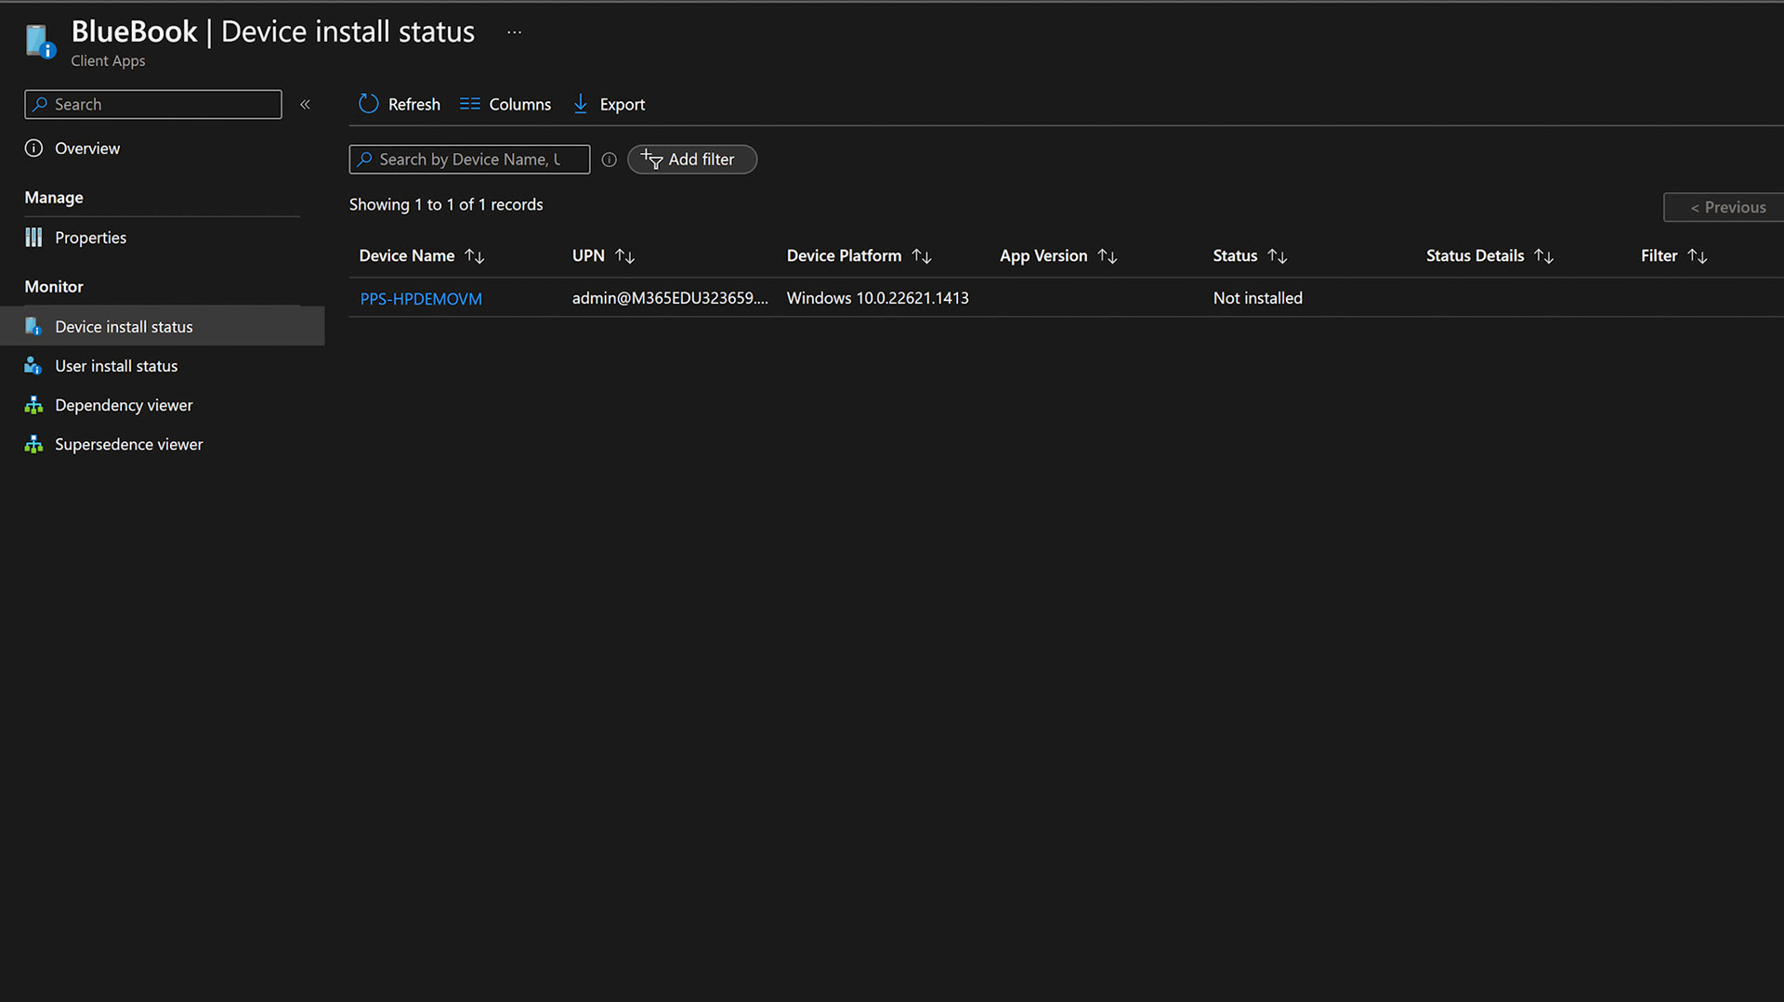Sort by Filter column arrows

pyautogui.click(x=1698, y=256)
